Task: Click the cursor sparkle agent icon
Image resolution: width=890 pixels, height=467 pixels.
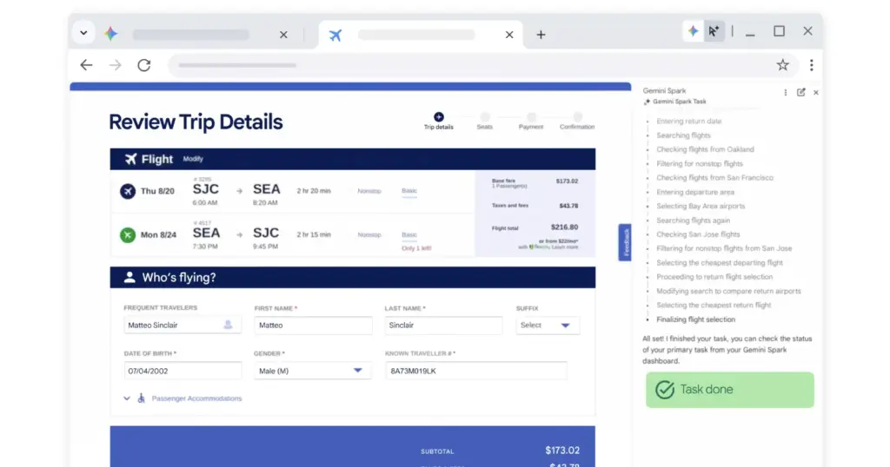Action: (714, 31)
